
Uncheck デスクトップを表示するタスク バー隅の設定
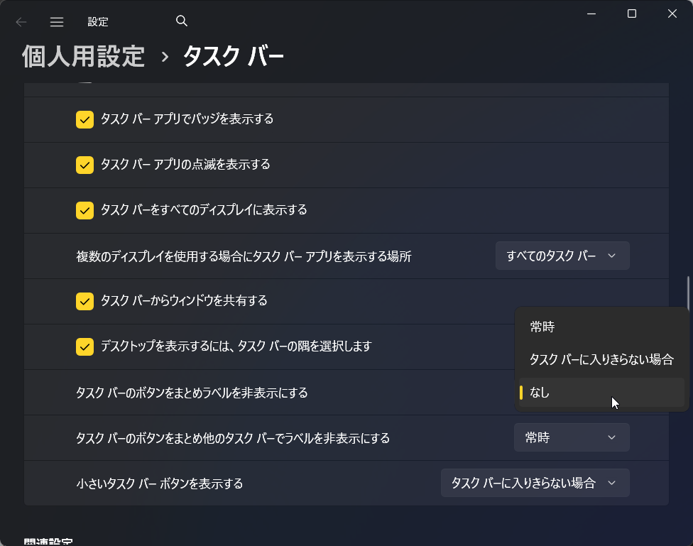point(84,347)
